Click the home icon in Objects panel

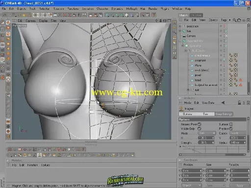239,20
